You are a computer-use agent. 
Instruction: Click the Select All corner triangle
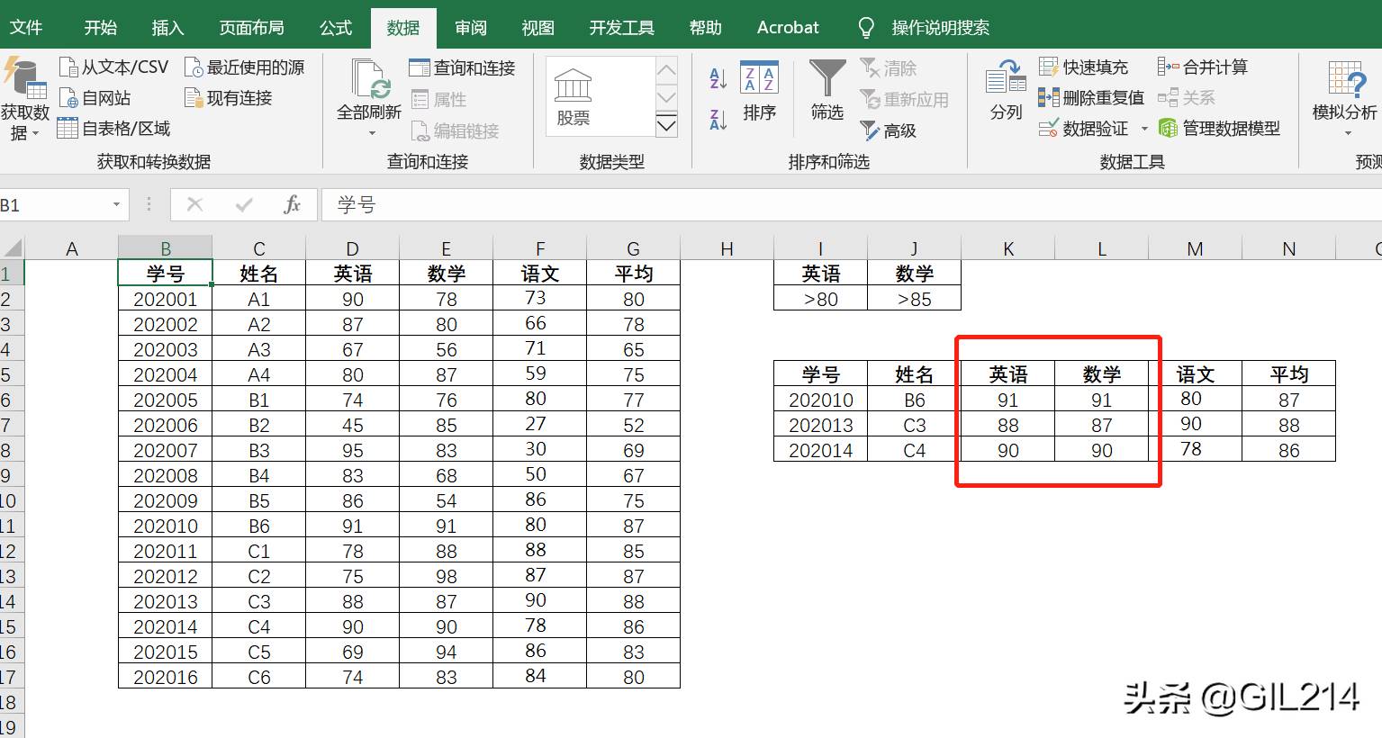pyautogui.click(x=12, y=247)
